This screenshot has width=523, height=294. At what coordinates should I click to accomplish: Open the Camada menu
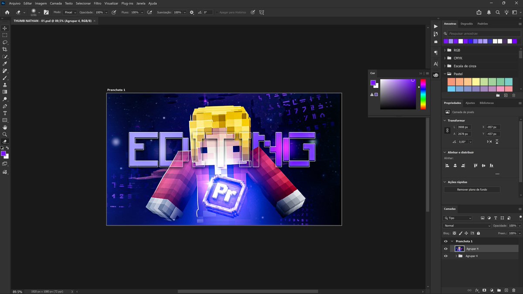pyautogui.click(x=56, y=3)
